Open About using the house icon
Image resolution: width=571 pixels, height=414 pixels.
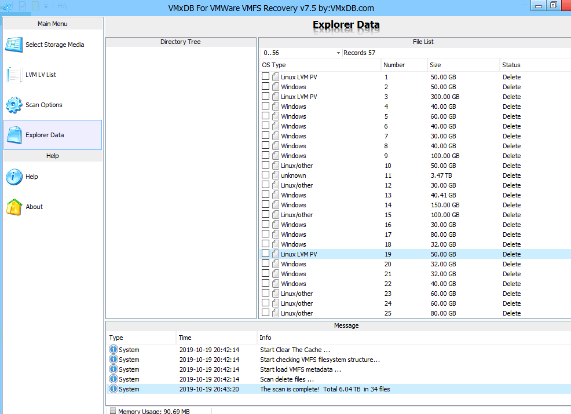click(x=14, y=207)
